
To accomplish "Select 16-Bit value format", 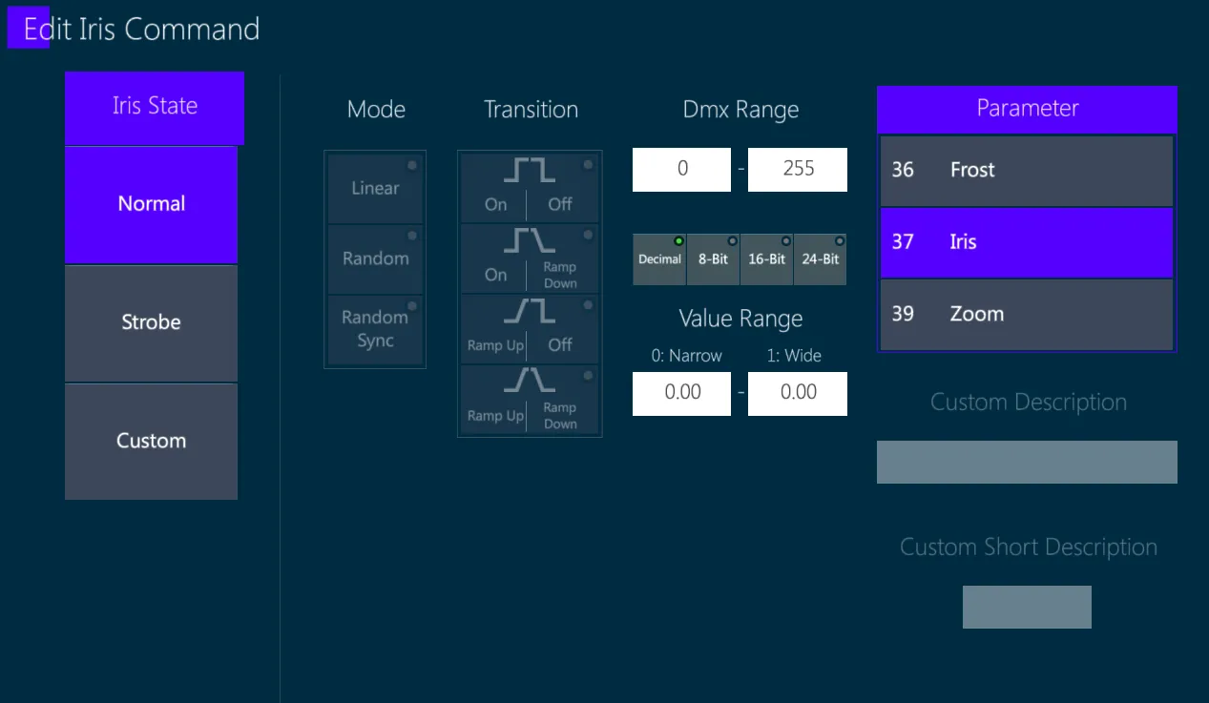I will pyautogui.click(x=766, y=259).
